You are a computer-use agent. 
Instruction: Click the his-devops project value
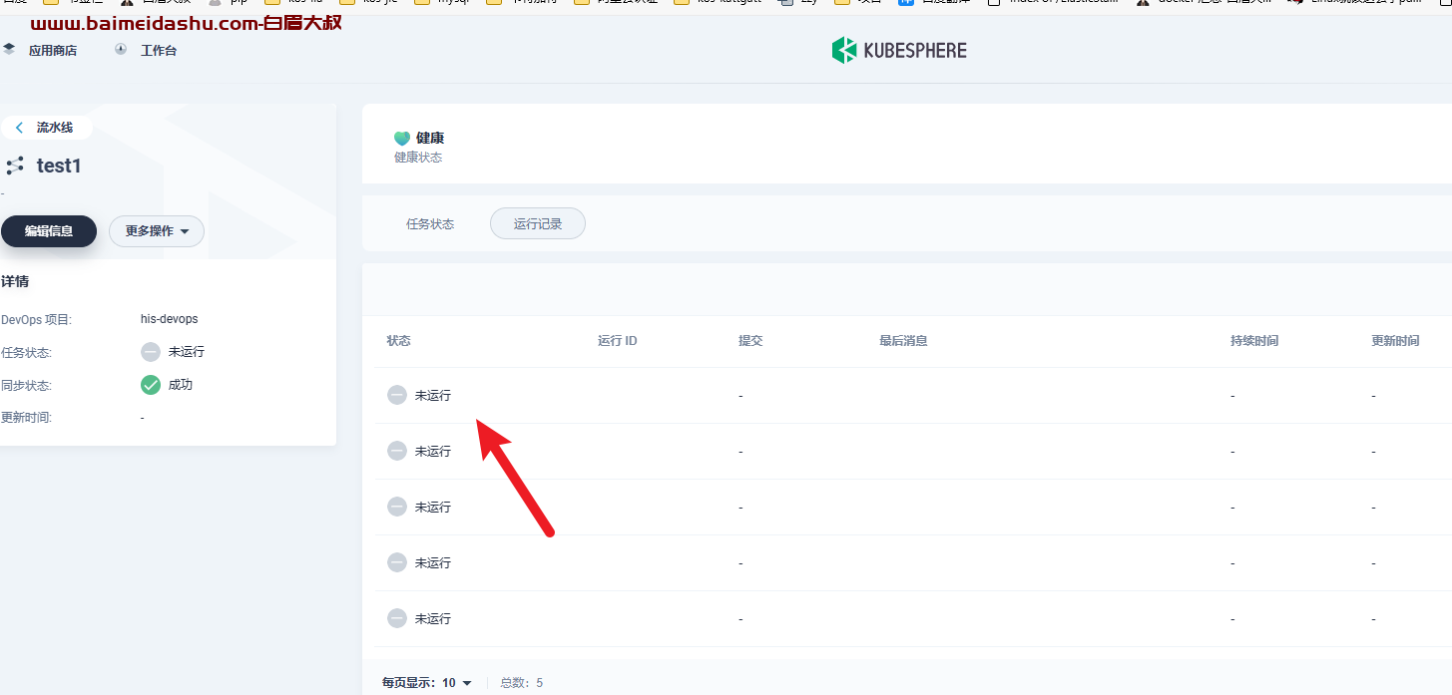tap(170, 319)
